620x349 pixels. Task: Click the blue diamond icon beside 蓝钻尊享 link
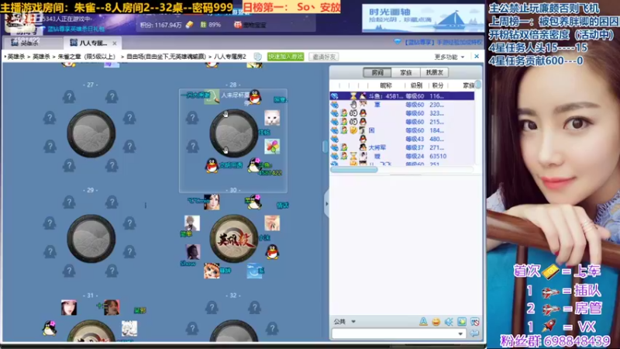coord(398,42)
